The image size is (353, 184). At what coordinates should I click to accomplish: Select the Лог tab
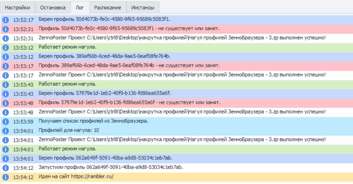tap(80, 7)
